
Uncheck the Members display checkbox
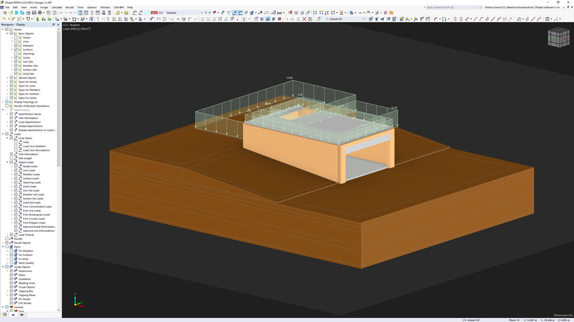coord(15,46)
